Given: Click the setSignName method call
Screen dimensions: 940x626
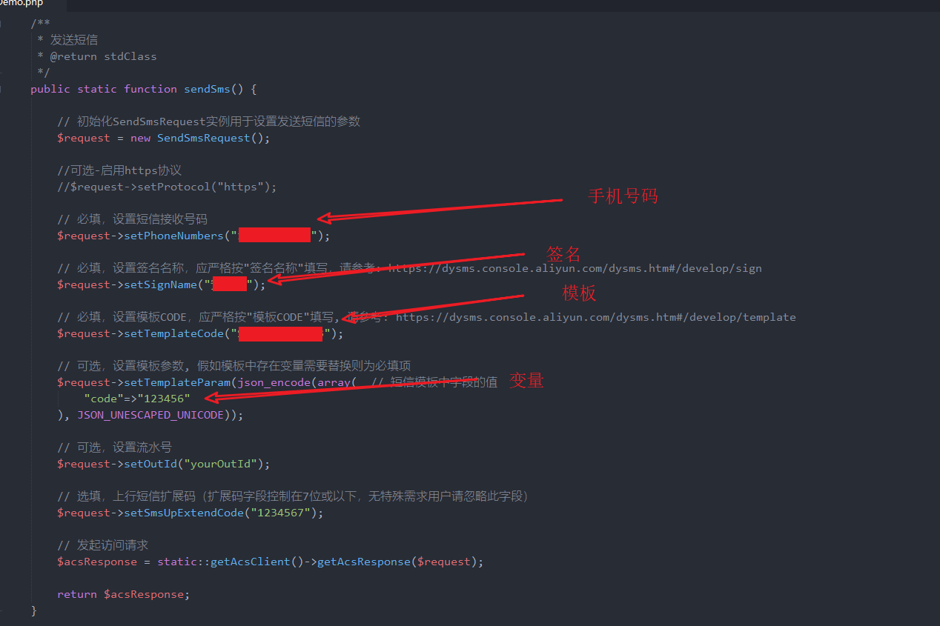Looking at the screenshot, I should point(160,284).
